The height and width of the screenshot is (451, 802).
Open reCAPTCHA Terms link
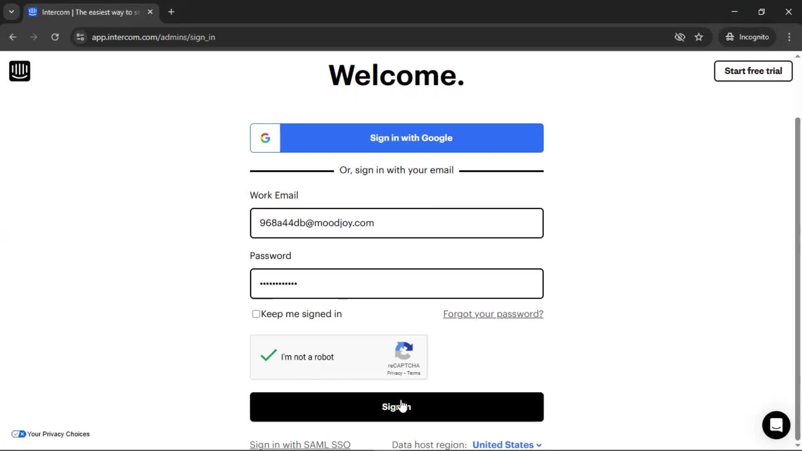pyautogui.click(x=414, y=373)
